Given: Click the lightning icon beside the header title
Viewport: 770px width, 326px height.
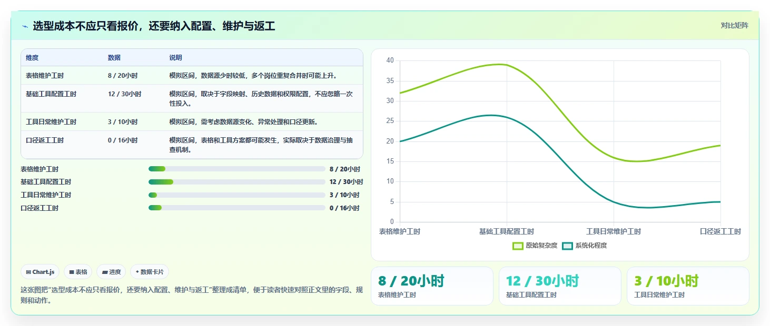Looking at the screenshot, I should (25, 26).
